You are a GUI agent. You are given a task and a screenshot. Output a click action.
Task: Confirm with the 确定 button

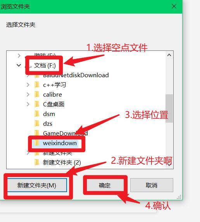105,185
